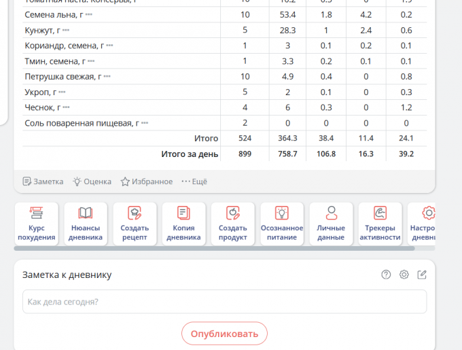Open Осознанное питание lightbulb tile
Screen dimensions: 462x350
(x=282, y=224)
